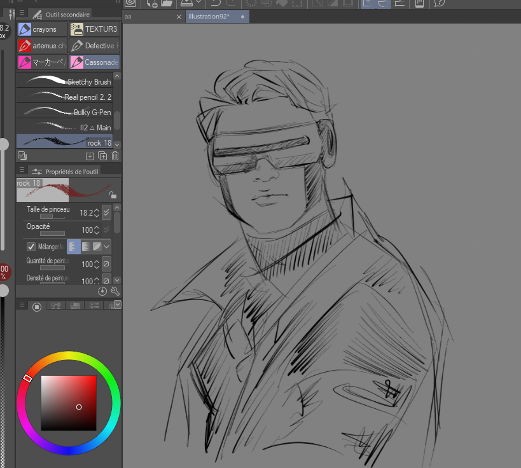
Task: Select the first color mixing mode
Action: pyautogui.click(x=74, y=247)
